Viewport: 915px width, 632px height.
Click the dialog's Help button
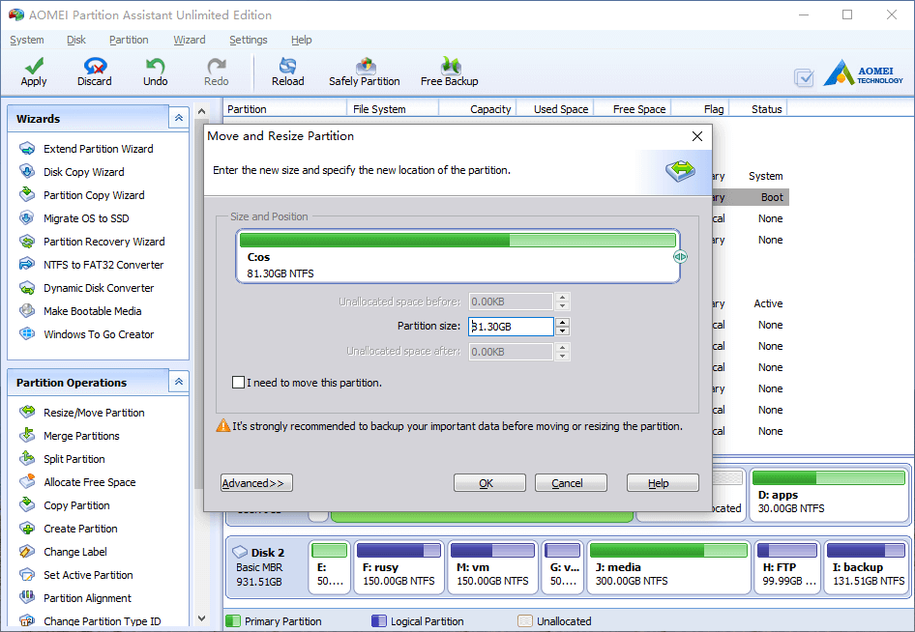coord(663,483)
